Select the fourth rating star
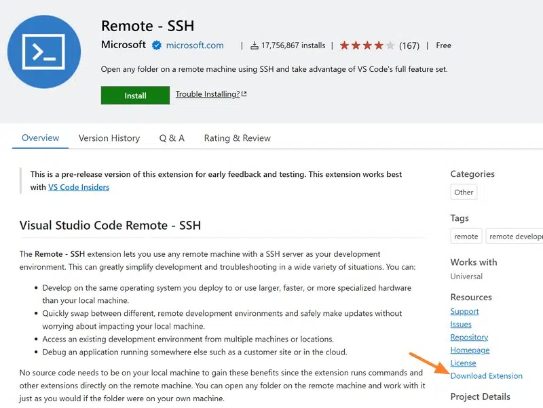This screenshot has width=543, height=408. click(377, 45)
